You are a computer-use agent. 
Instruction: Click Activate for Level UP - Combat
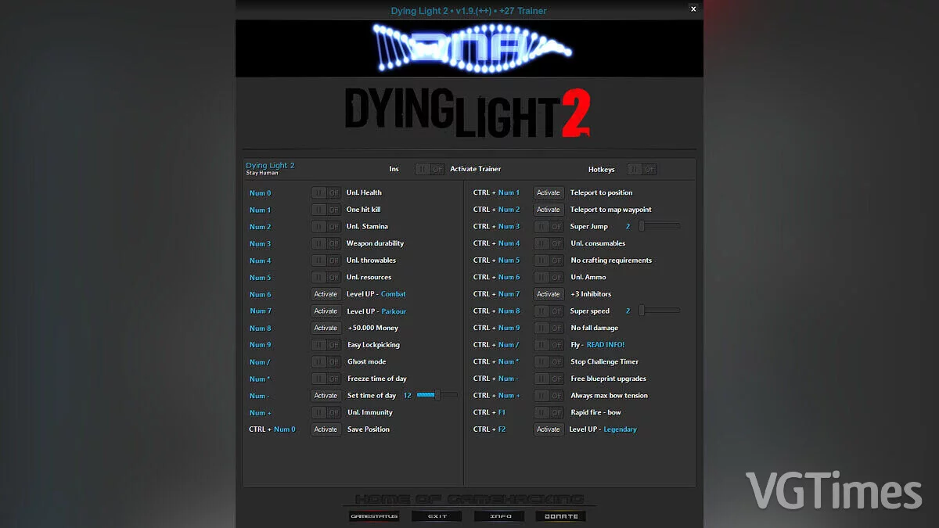tap(326, 293)
